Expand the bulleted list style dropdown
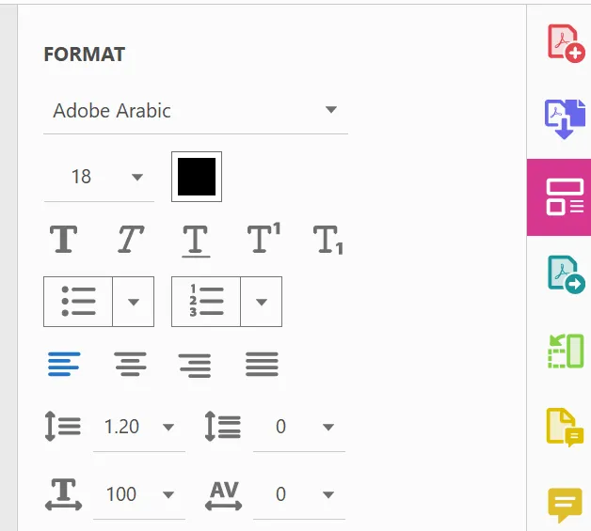591x531 pixels. click(133, 302)
